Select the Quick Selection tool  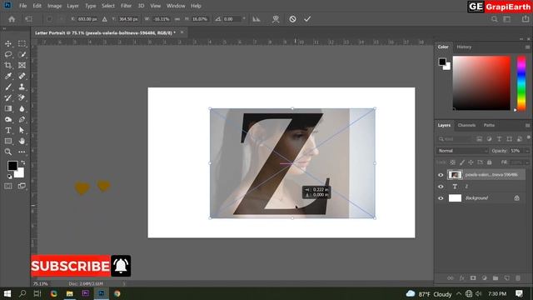(22, 54)
